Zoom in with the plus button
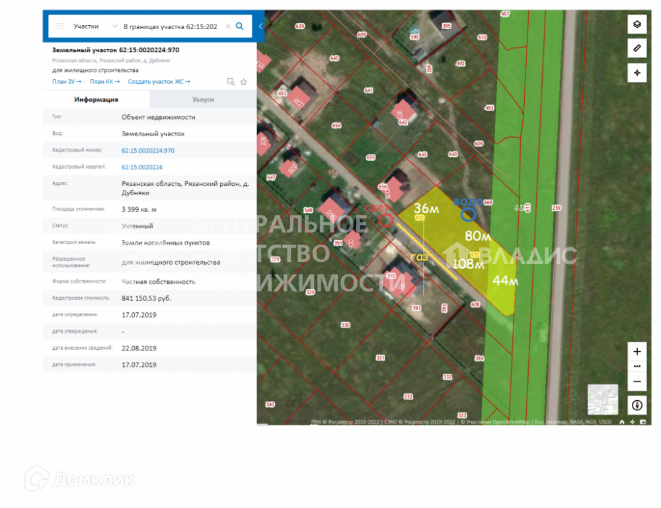Viewport: 661px width, 508px height. (637, 351)
